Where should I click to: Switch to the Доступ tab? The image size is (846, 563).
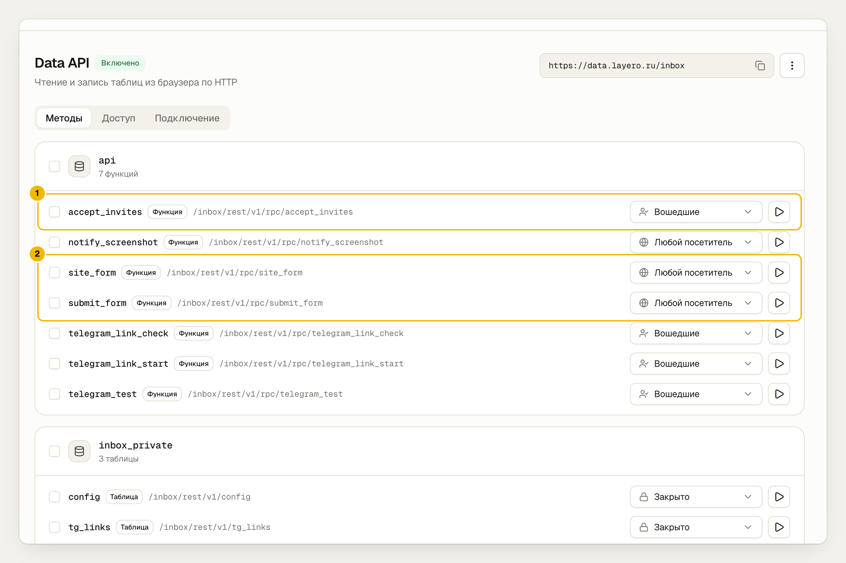pos(118,118)
